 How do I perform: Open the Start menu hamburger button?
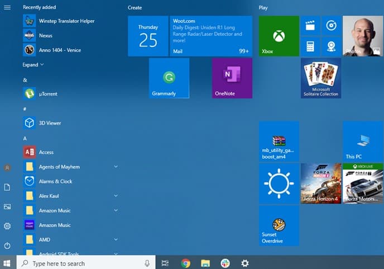(7, 7)
